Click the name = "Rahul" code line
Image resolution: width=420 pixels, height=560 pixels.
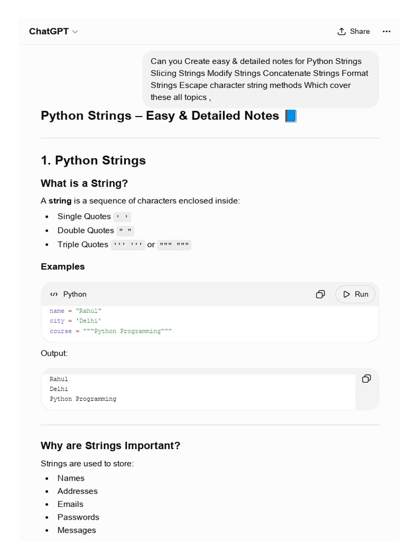[x=75, y=311]
